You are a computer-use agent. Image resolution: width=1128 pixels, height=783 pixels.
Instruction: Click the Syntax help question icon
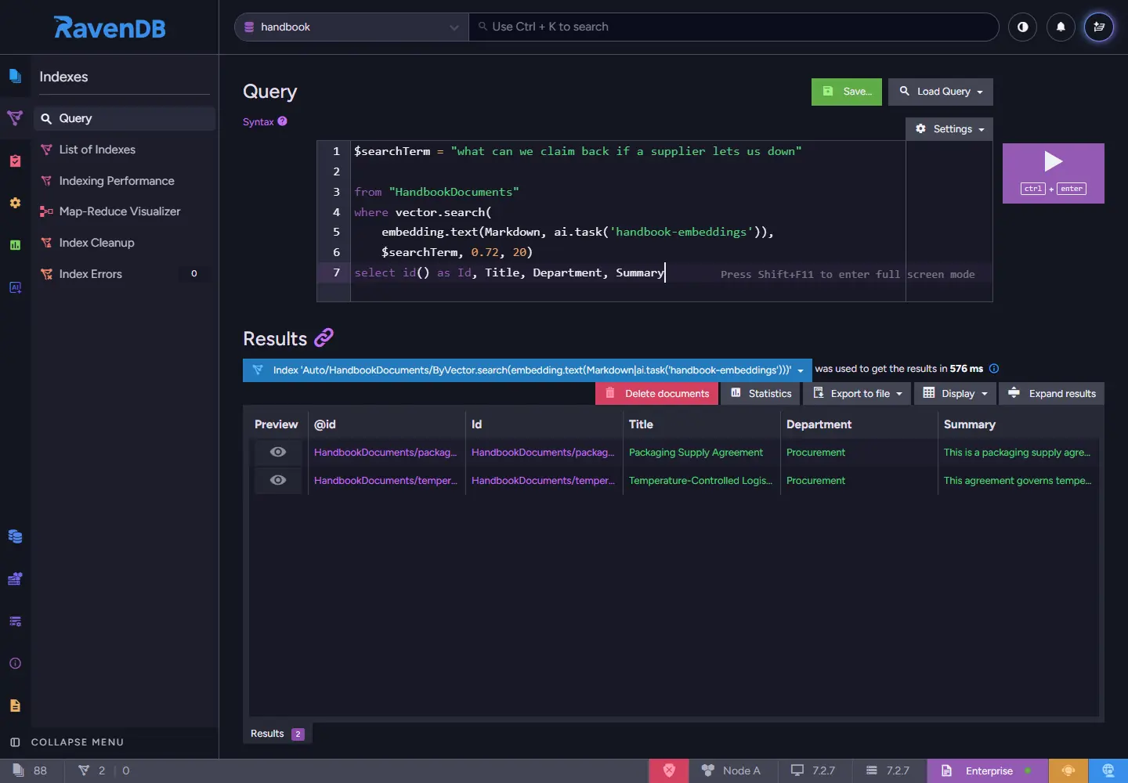pyautogui.click(x=282, y=121)
